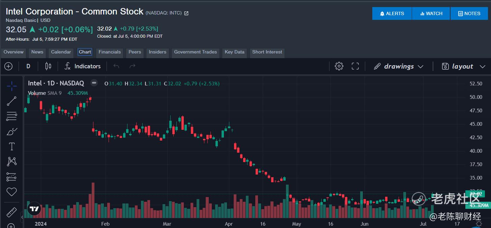Click the heart favorites icon

tap(11, 192)
